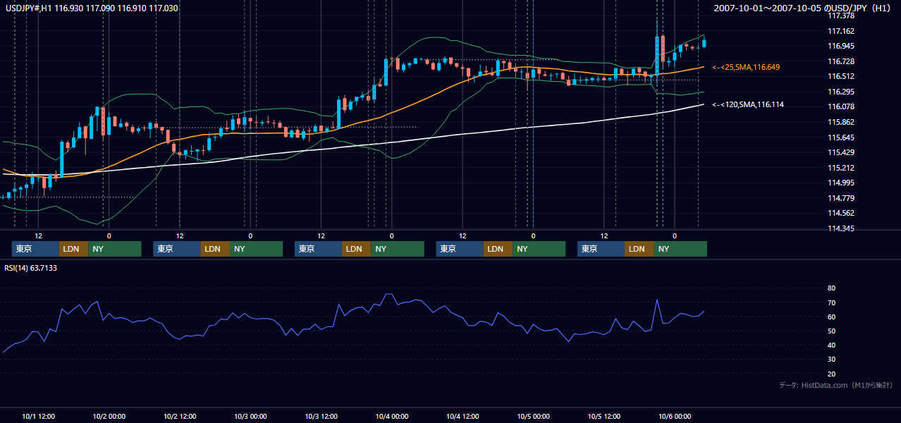This screenshot has width=901, height=423.
Task: Click price axis value 114.779
Action: pyautogui.click(x=840, y=198)
